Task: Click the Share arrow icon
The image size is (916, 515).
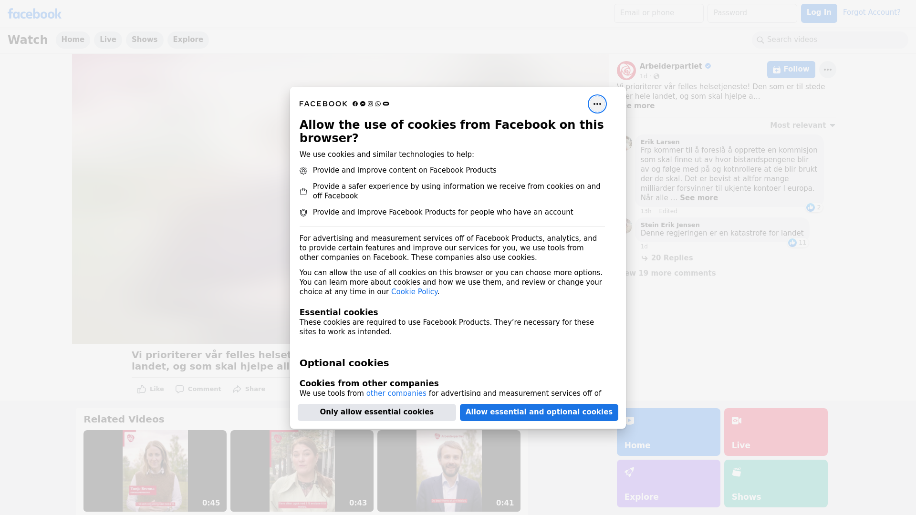Action: click(x=237, y=389)
